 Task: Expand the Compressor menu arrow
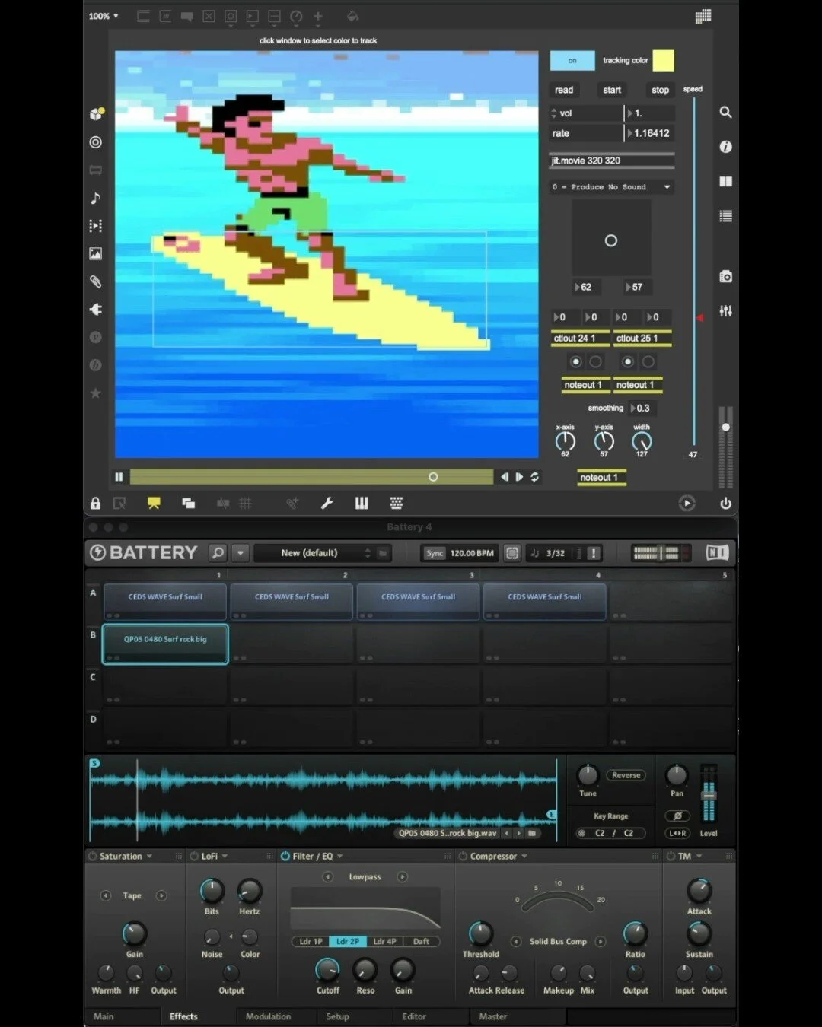pyautogui.click(x=524, y=857)
